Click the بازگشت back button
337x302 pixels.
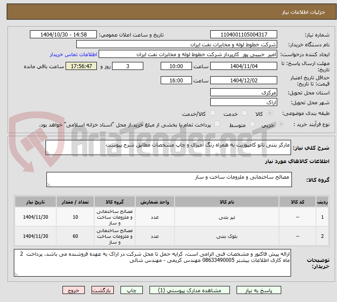pos(103,290)
